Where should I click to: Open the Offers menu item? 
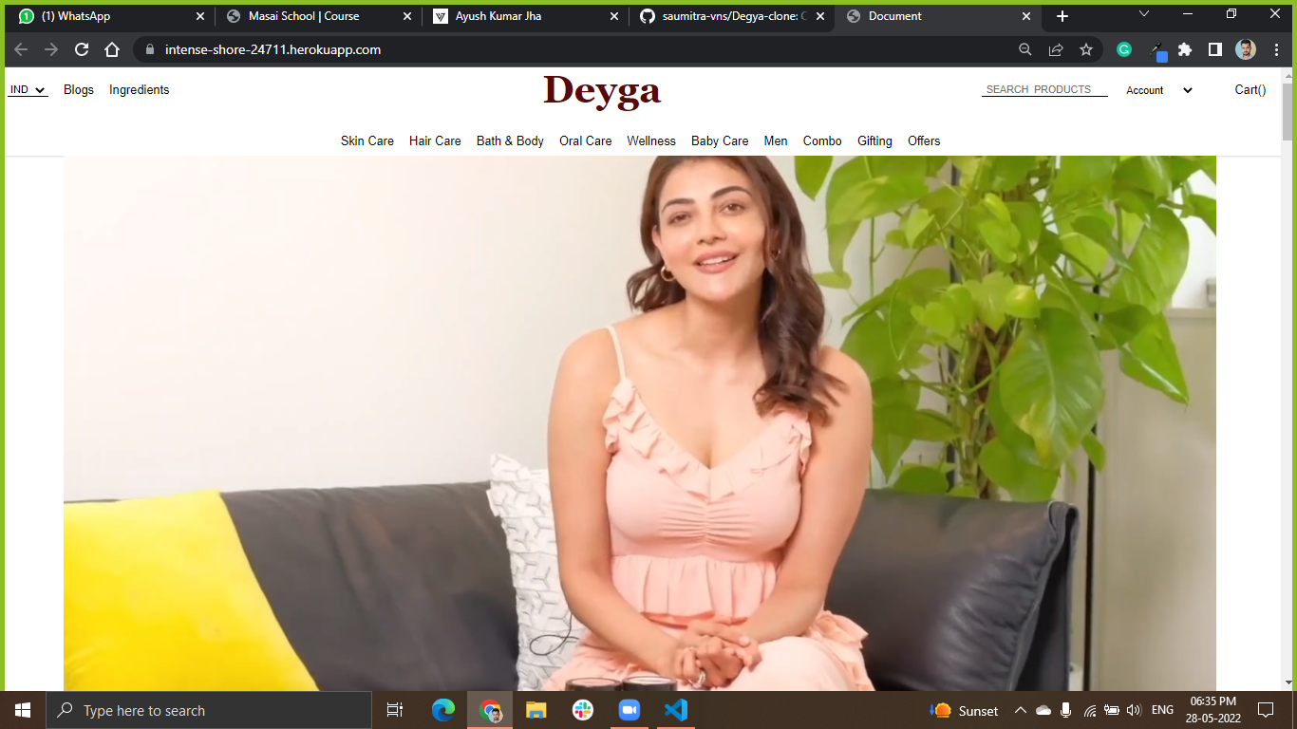pos(924,140)
